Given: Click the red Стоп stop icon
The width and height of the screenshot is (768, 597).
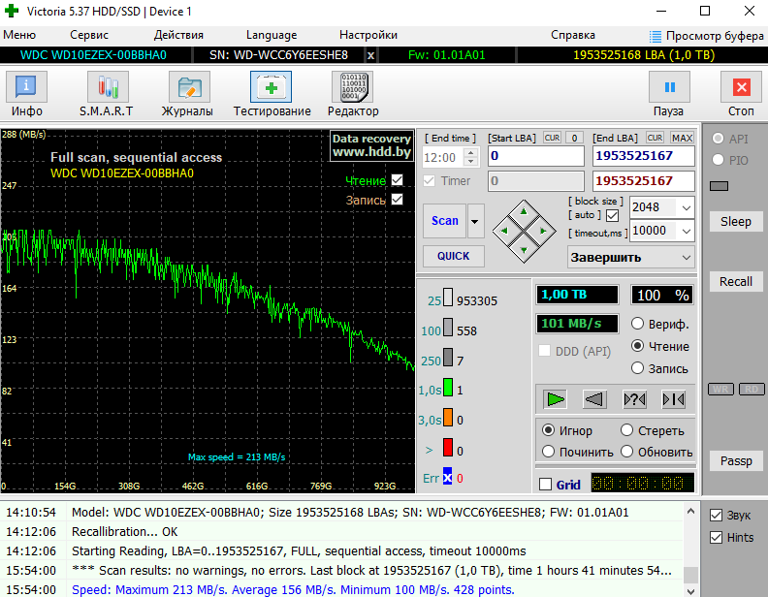Looking at the screenshot, I should tap(741, 88).
